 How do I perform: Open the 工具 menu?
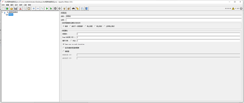click(x=25, y=5)
